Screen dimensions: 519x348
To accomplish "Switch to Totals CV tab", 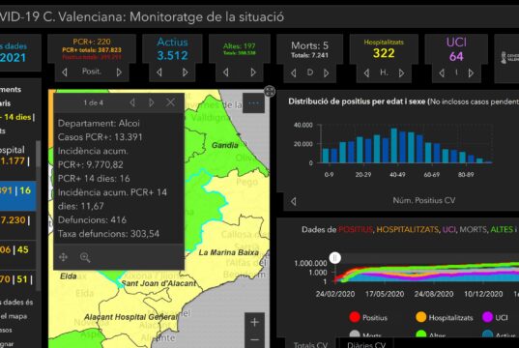I will [x=310, y=344].
